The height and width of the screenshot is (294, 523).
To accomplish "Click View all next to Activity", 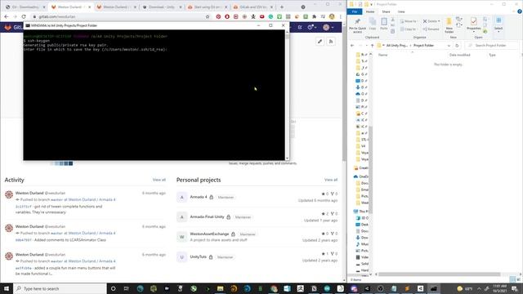I will [159, 180].
